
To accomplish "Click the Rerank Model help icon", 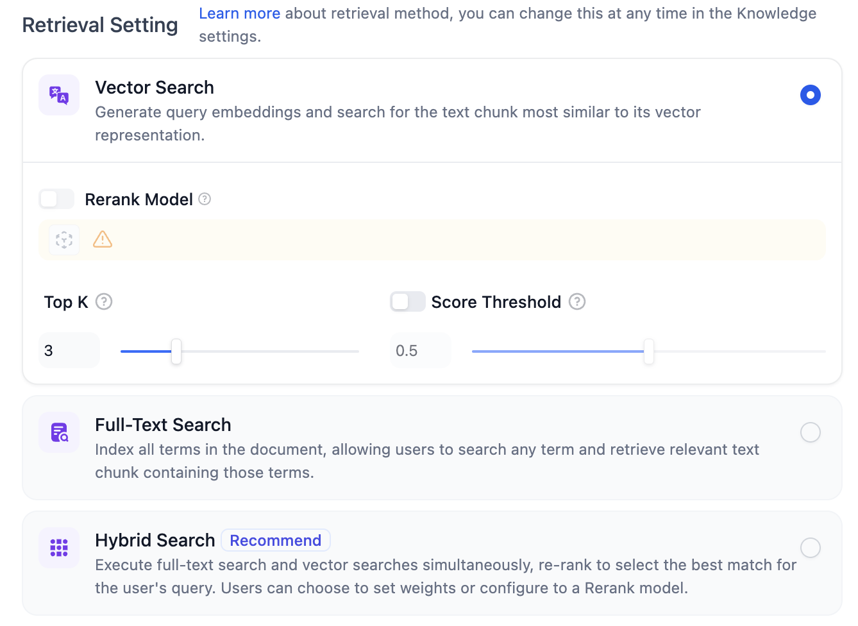I will pyautogui.click(x=205, y=199).
